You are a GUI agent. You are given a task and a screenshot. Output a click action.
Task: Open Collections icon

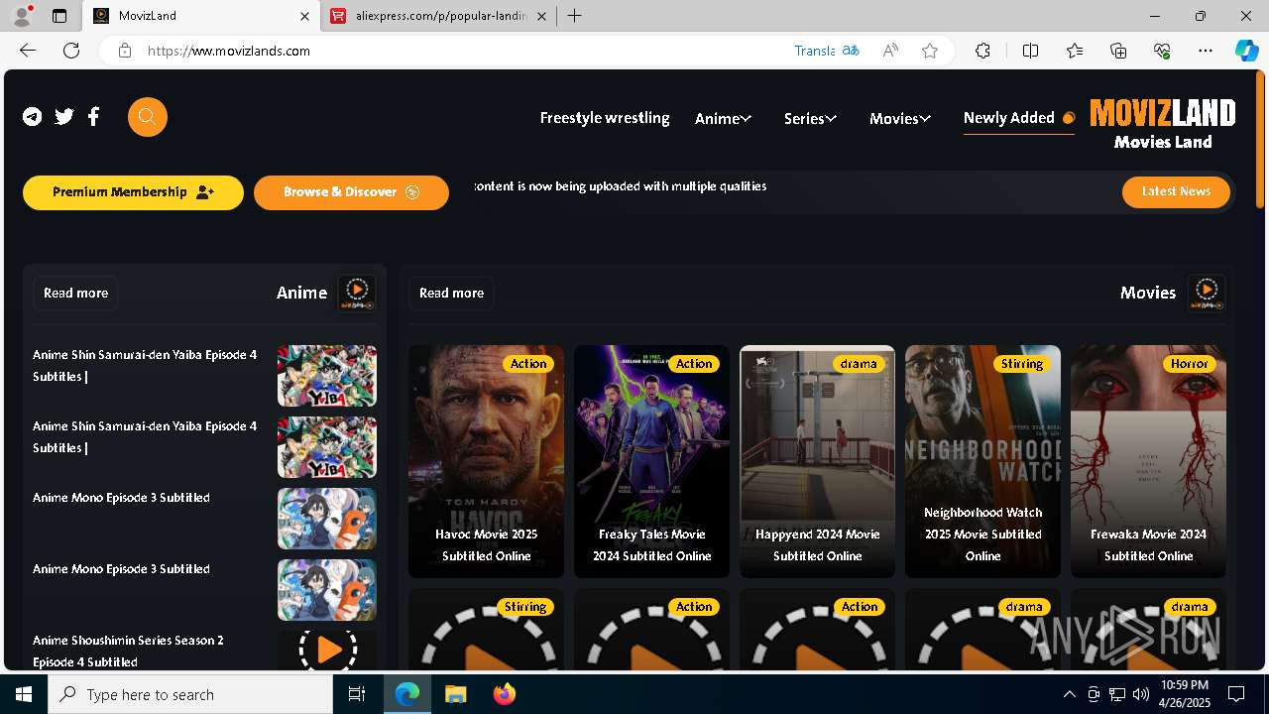[1118, 51]
